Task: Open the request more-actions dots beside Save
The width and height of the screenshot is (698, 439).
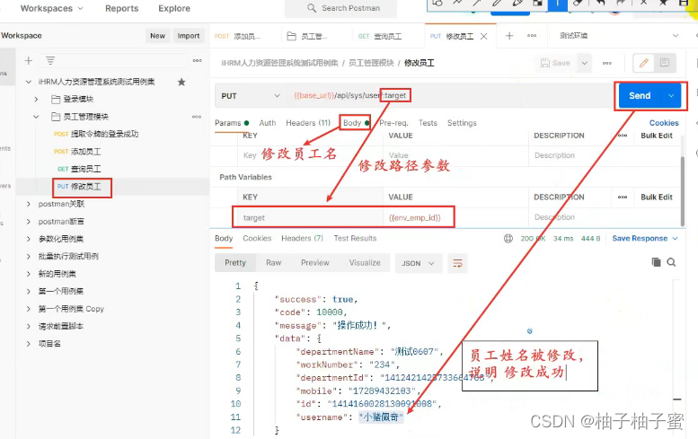Action: point(606,63)
